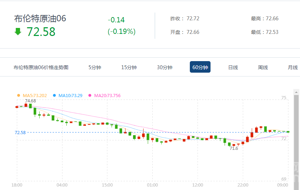Screen dimensions: 300x190
Task: Click the MA10:73.29 legend text
Action: coord(71,96)
